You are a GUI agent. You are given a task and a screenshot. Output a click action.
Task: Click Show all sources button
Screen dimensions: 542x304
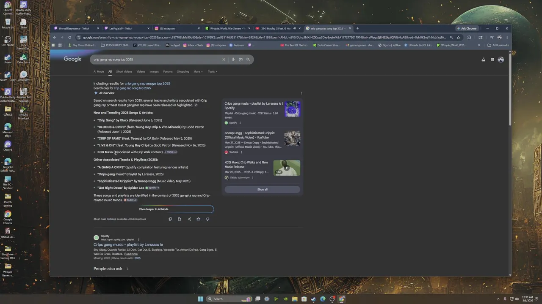(x=263, y=190)
